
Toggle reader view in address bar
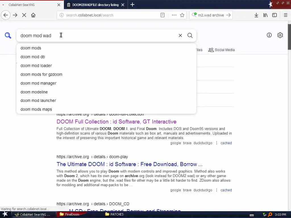coord(162,15)
